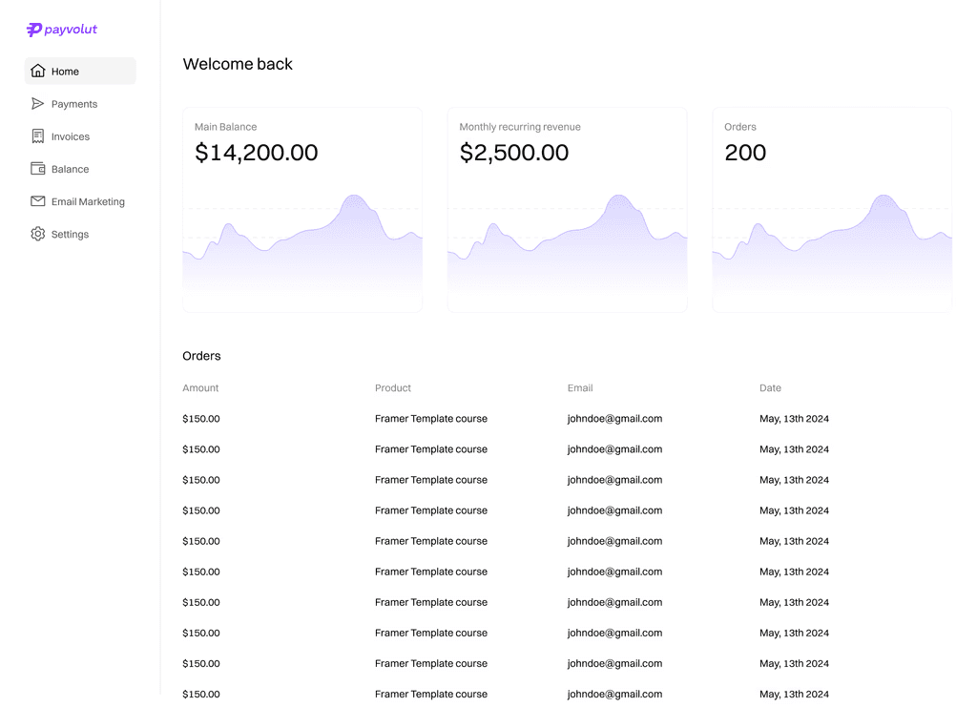Open the Payments menu item
The height and width of the screenshot is (728, 977).
coord(80,103)
